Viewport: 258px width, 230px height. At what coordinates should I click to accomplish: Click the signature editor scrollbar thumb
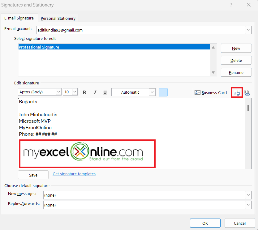pos(248,108)
